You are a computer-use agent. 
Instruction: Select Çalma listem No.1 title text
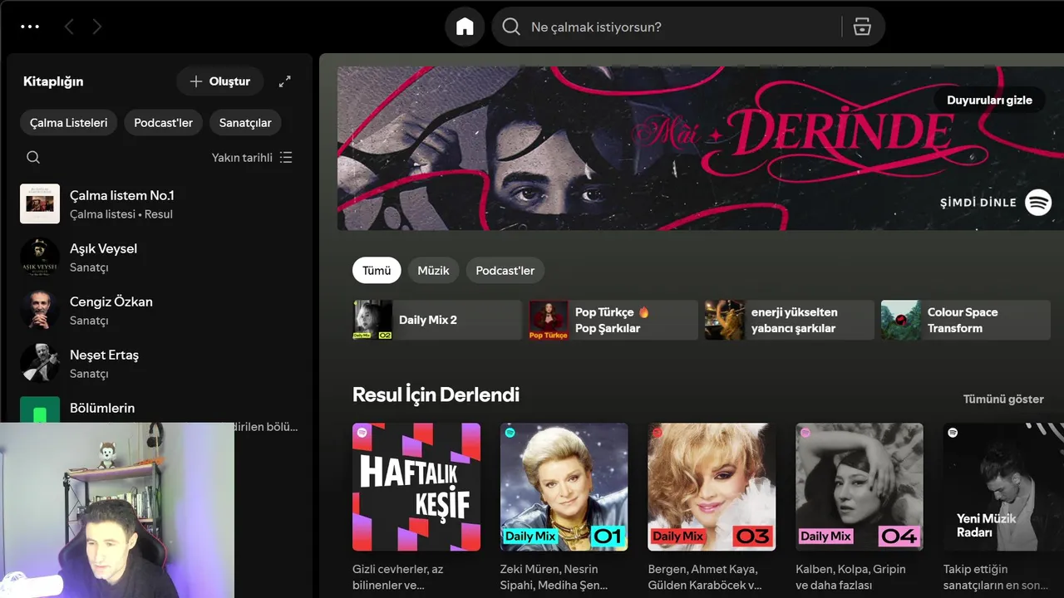(x=122, y=196)
